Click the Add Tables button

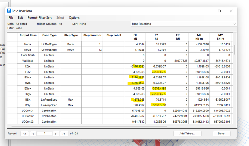pyautogui.click(x=187, y=134)
